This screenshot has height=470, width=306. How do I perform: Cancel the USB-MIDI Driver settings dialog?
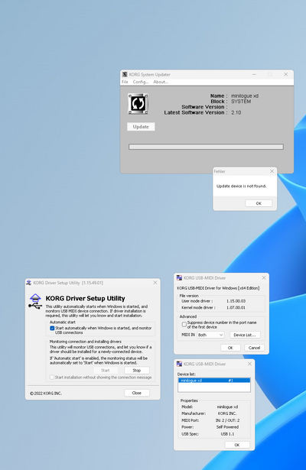coord(255,348)
